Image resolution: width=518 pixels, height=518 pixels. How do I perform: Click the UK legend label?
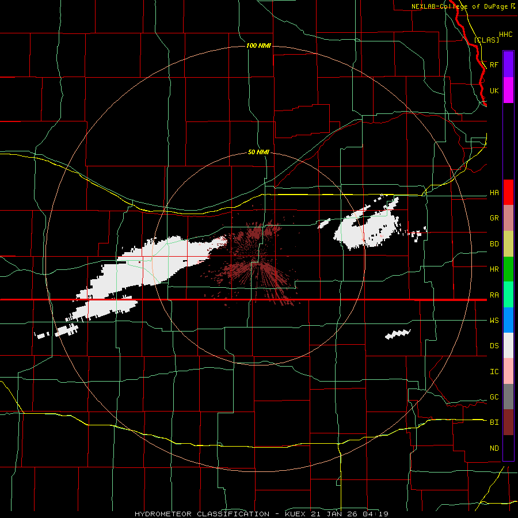(494, 90)
